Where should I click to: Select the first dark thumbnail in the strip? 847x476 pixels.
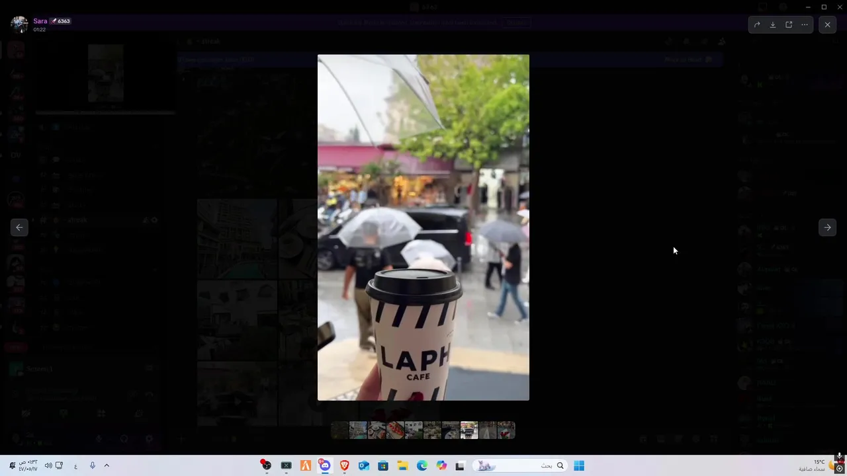click(x=339, y=430)
